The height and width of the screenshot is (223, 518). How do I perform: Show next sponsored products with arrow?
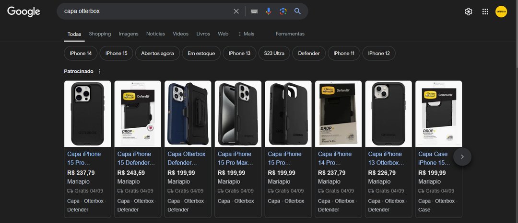[462, 156]
